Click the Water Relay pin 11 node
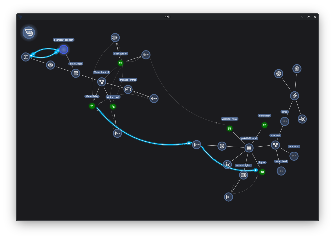This screenshot has width=335, height=240. [92, 106]
